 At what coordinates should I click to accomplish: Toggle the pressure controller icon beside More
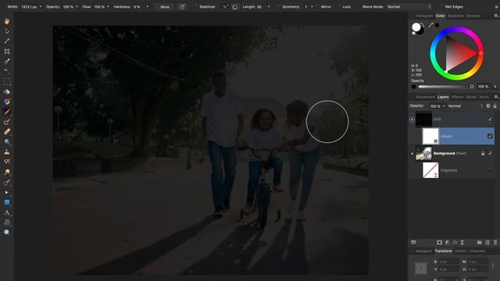[182, 7]
